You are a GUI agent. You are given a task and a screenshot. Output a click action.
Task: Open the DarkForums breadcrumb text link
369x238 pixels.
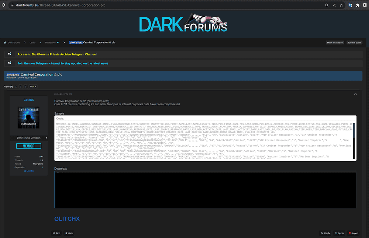14,42
